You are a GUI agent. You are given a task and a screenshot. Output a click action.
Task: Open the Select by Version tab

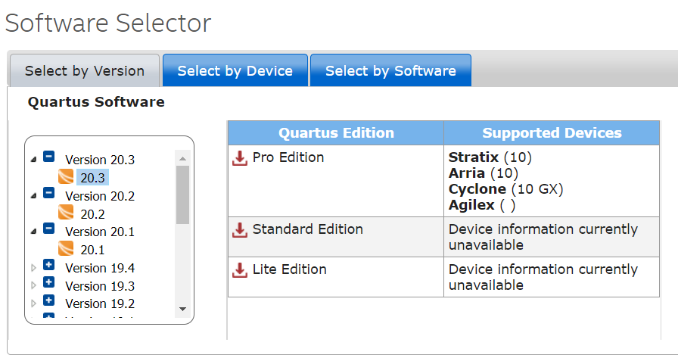[84, 71]
